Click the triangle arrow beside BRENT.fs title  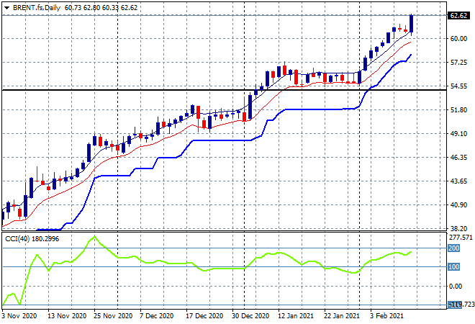[7, 8]
